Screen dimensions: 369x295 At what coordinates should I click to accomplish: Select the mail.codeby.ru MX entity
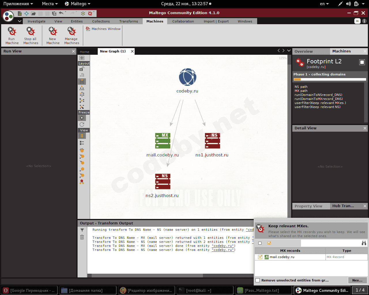163,145
